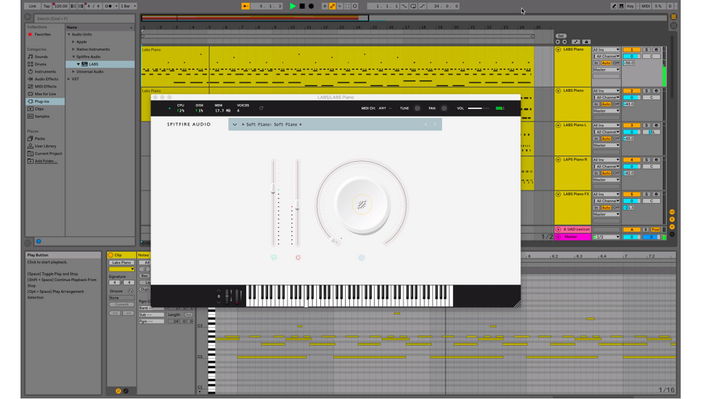Arm the Arrangement Record button
This screenshot has height=399, width=704.
click(311, 6)
